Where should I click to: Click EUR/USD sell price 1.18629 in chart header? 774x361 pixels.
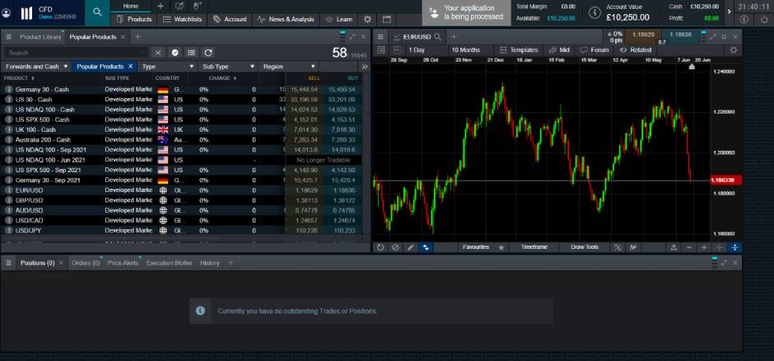click(643, 35)
